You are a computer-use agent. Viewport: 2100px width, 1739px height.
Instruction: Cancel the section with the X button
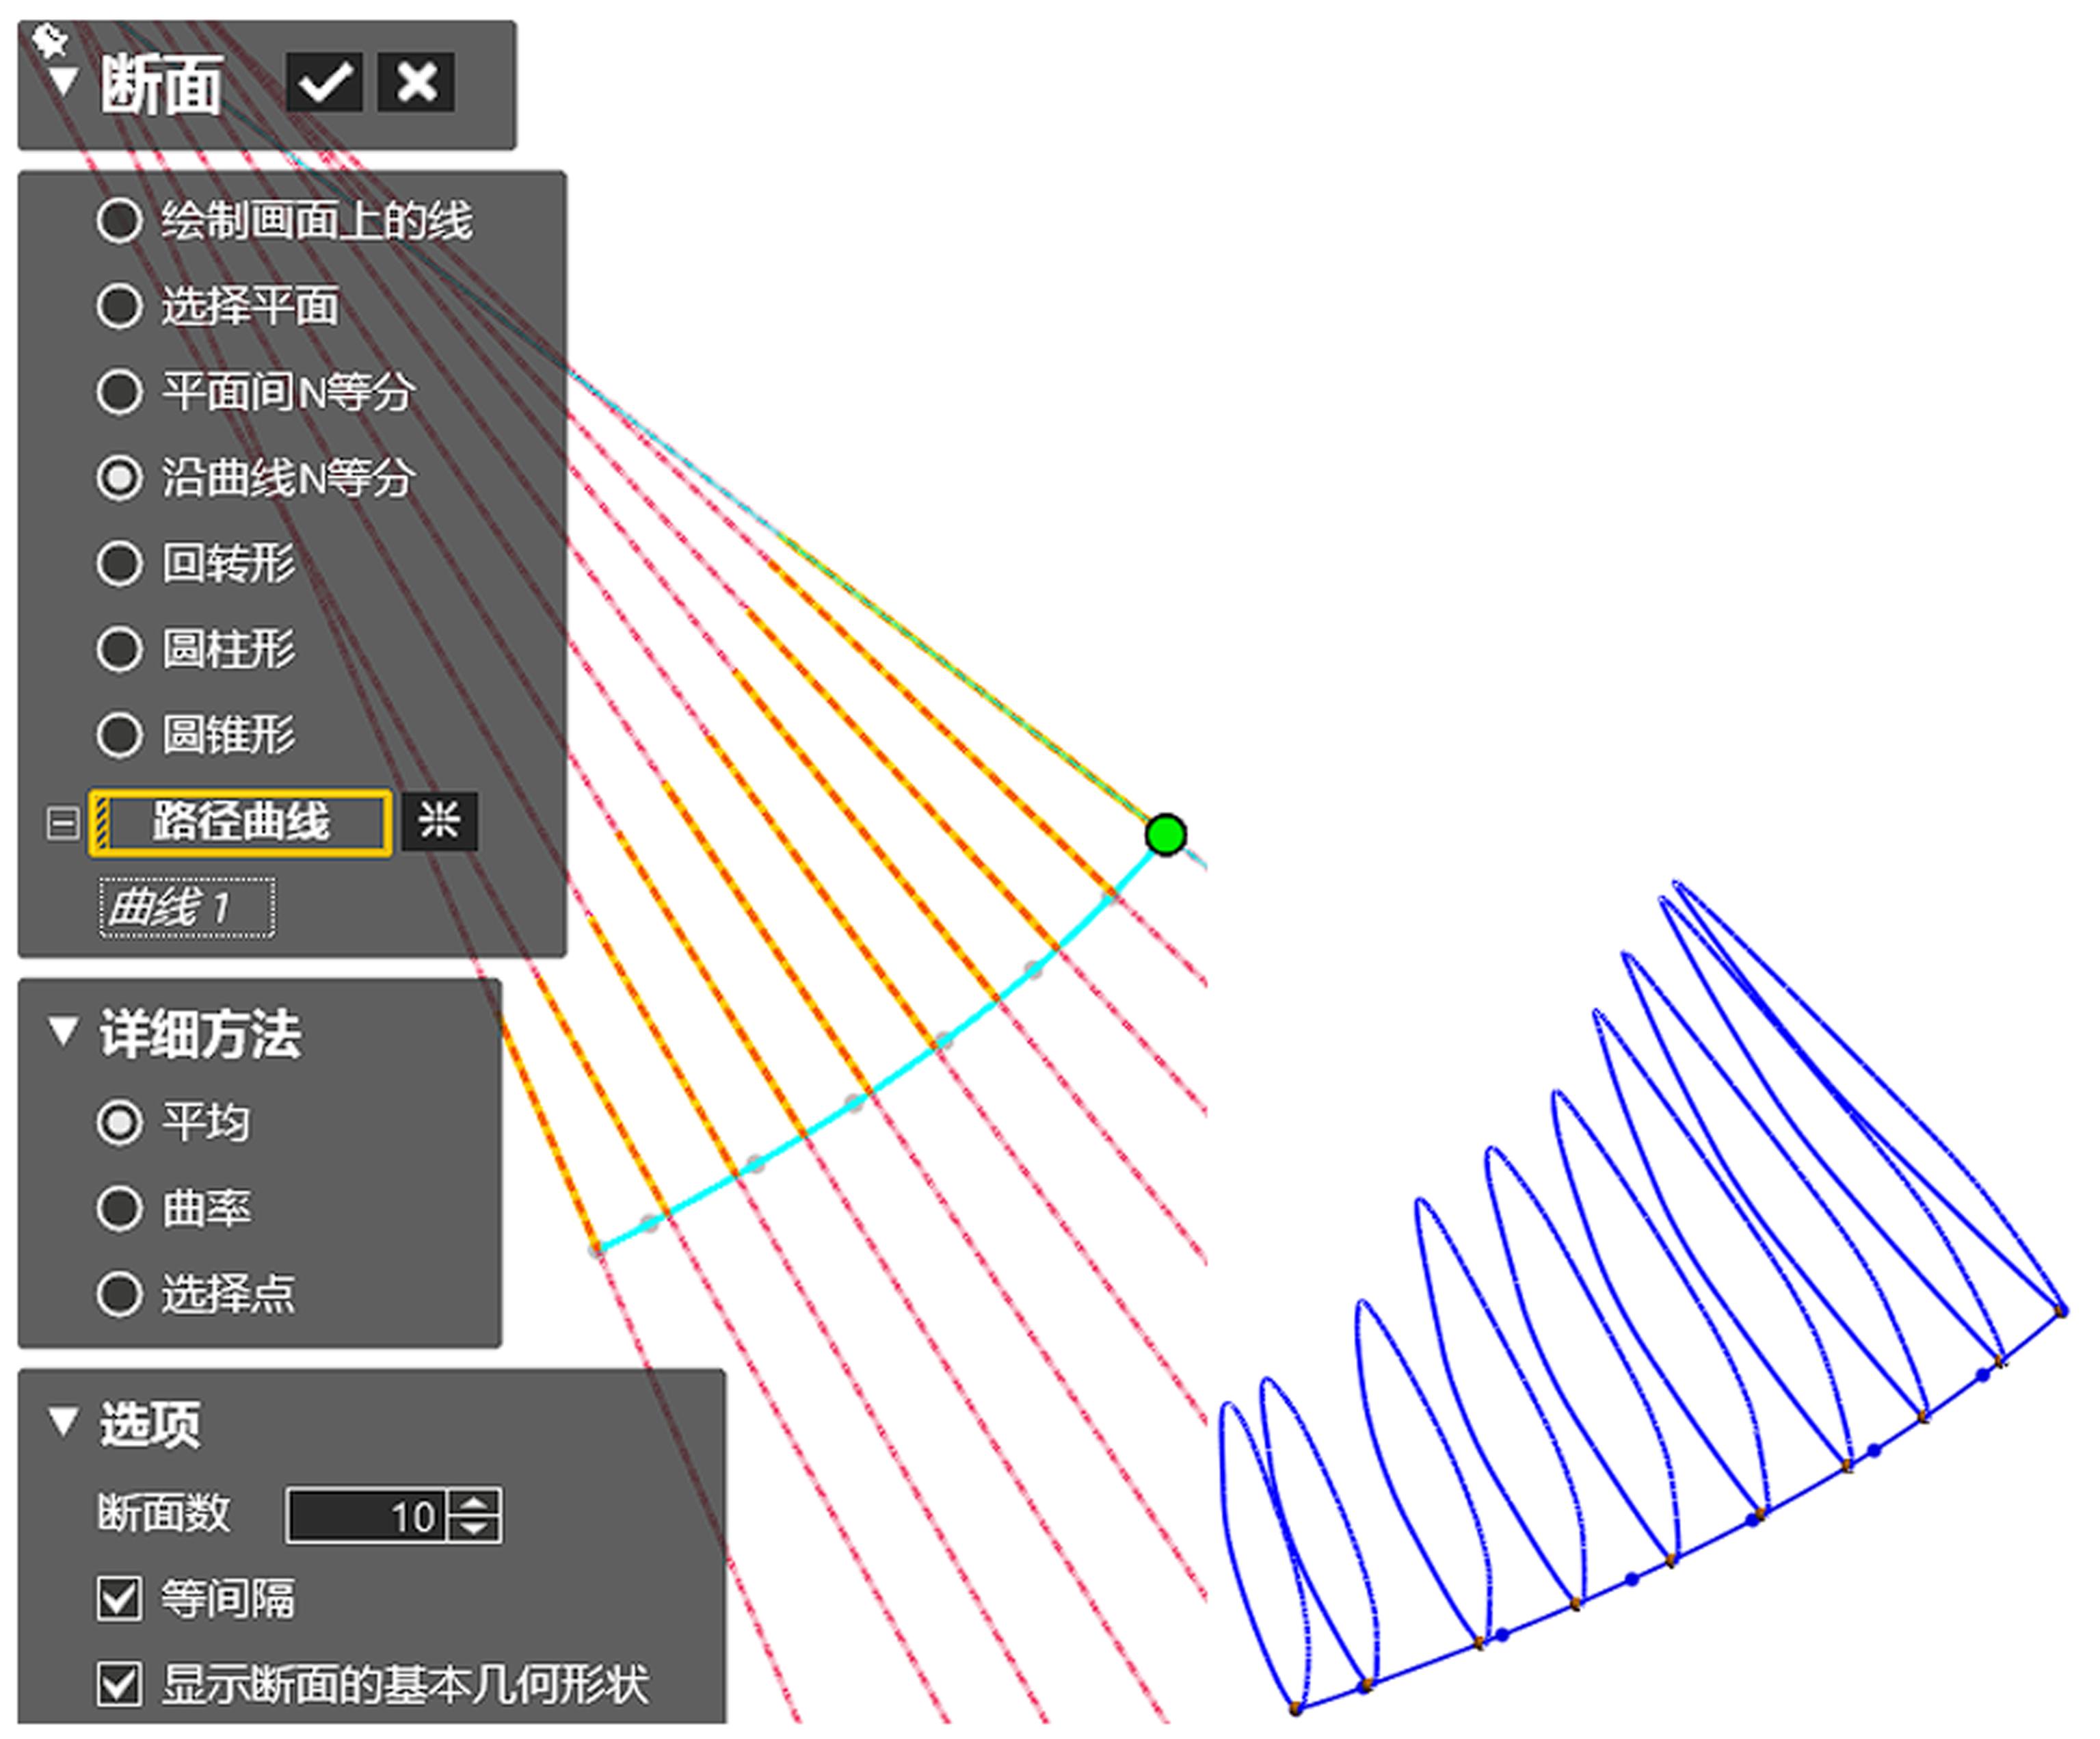(x=416, y=82)
